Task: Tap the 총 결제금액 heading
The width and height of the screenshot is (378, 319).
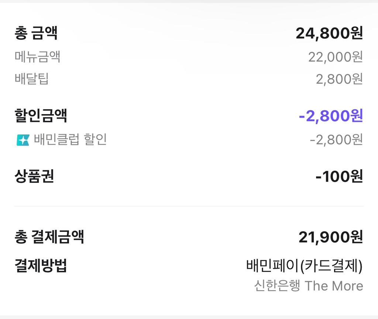Action: [x=49, y=237]
